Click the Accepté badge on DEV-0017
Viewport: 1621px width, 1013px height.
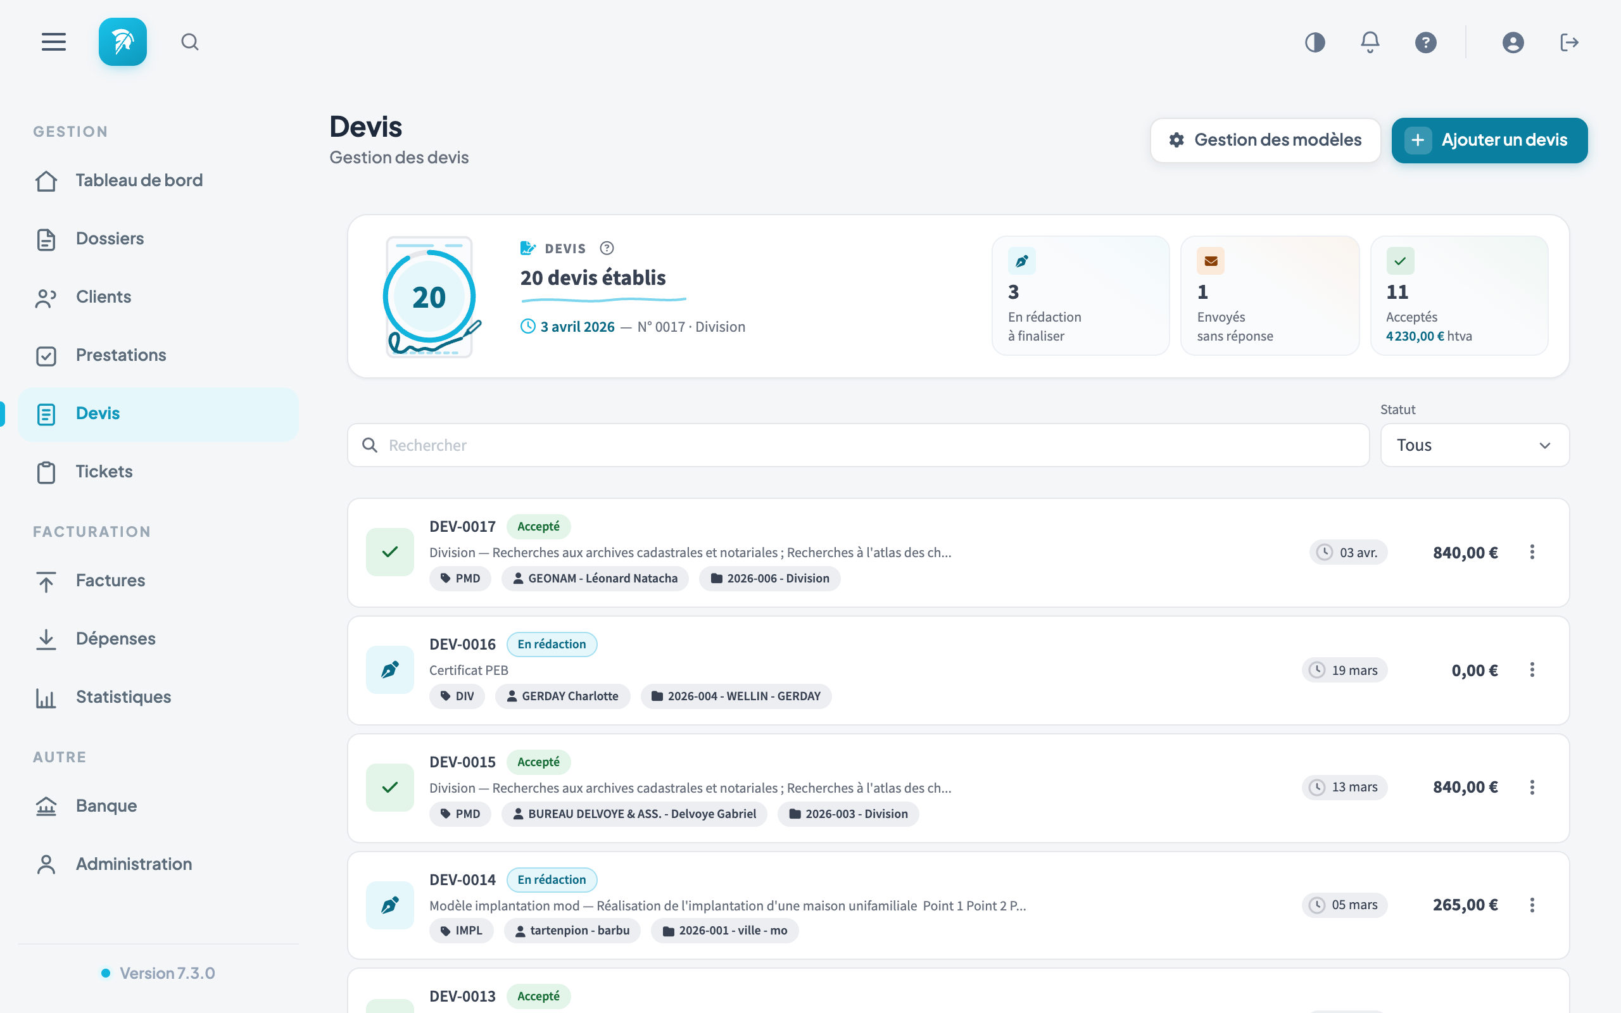pyautogui.click(x=539, y=527)
